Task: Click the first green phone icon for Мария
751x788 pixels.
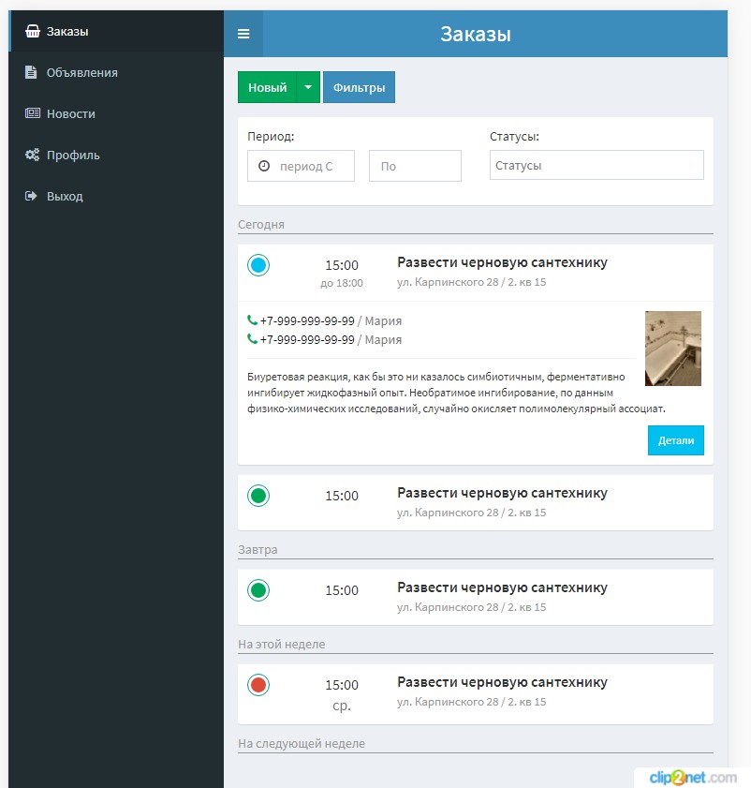Action: pyautogui.click(x=252, y=320)
